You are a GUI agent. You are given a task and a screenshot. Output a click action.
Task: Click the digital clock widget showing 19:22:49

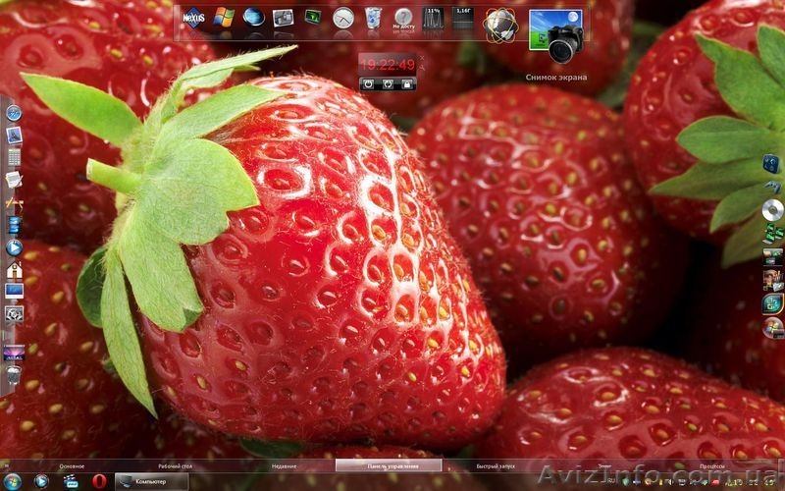[388, 65]
